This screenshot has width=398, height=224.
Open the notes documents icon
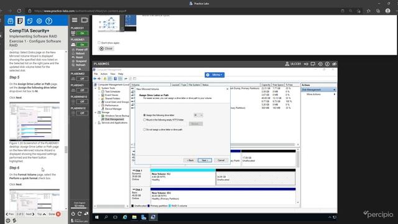(x=30, y=21)
